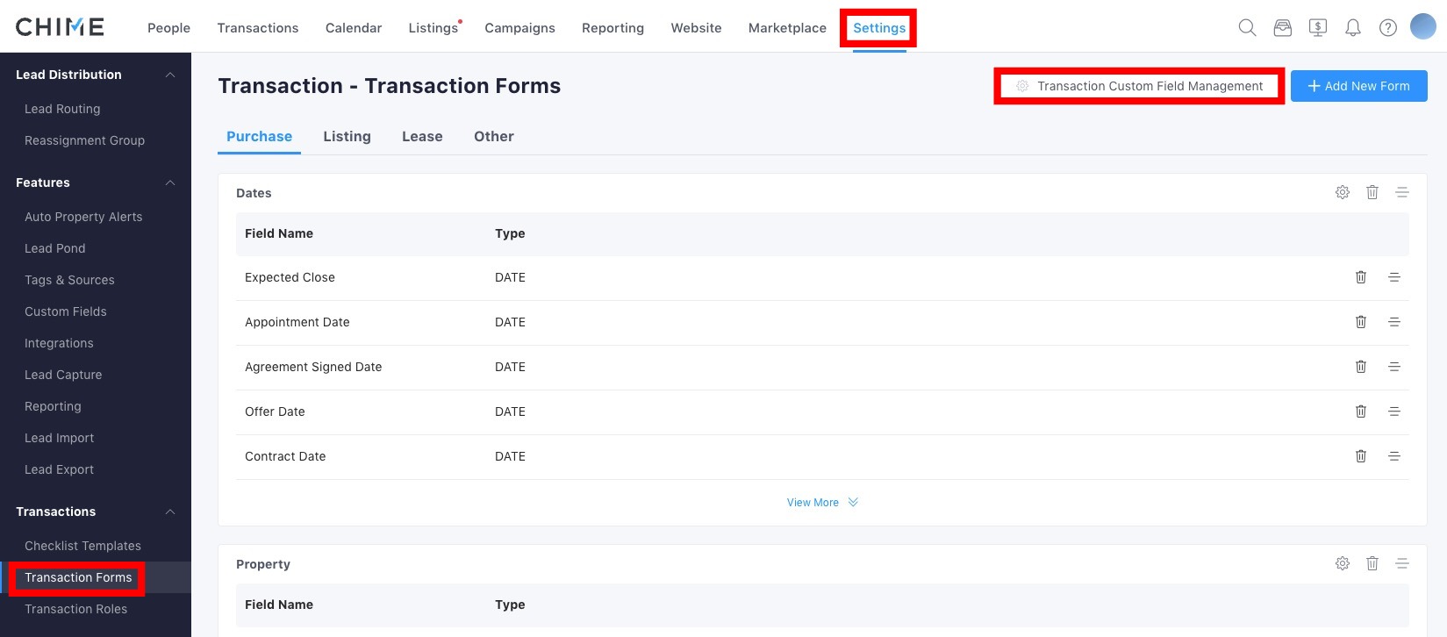Open Transaction Roles

point(75,609)
